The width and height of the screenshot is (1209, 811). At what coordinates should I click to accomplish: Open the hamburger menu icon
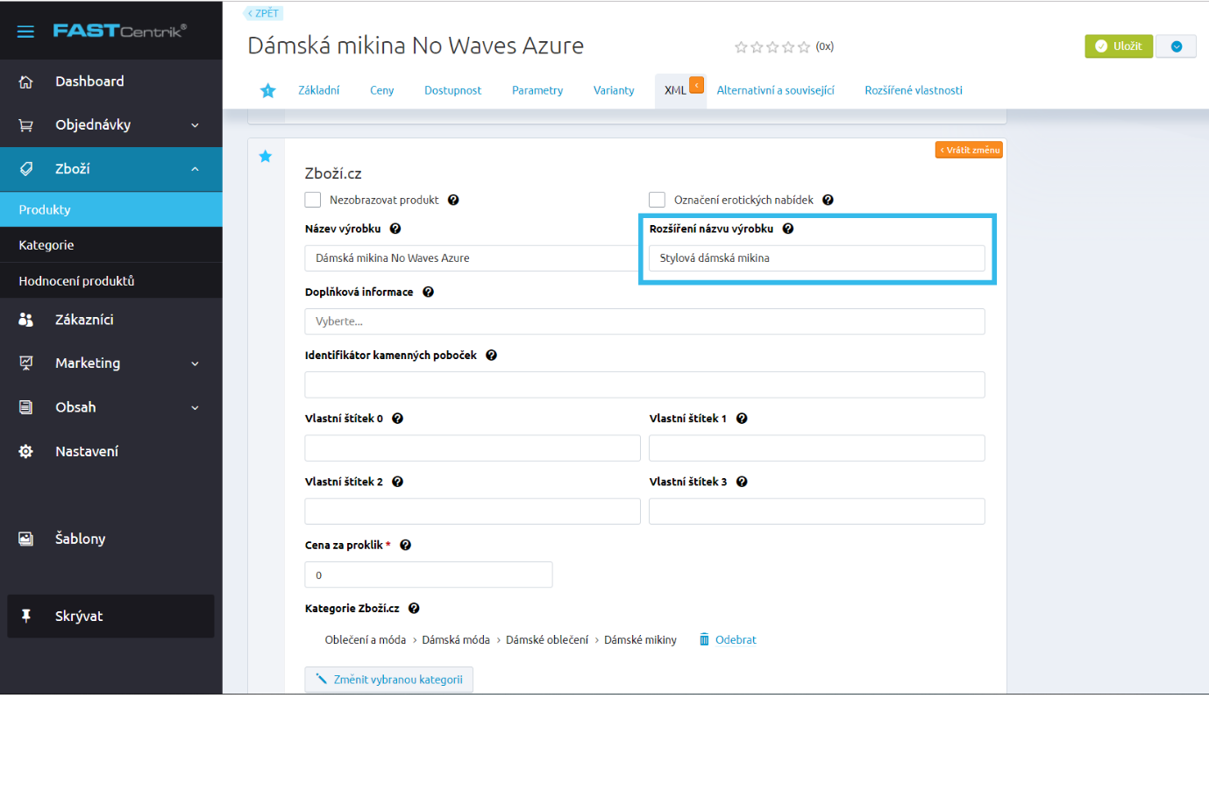[x=25, y=32]
